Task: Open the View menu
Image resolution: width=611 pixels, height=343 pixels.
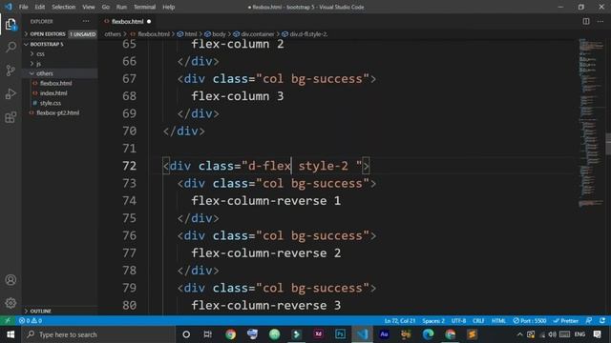Action: (89, 7)
